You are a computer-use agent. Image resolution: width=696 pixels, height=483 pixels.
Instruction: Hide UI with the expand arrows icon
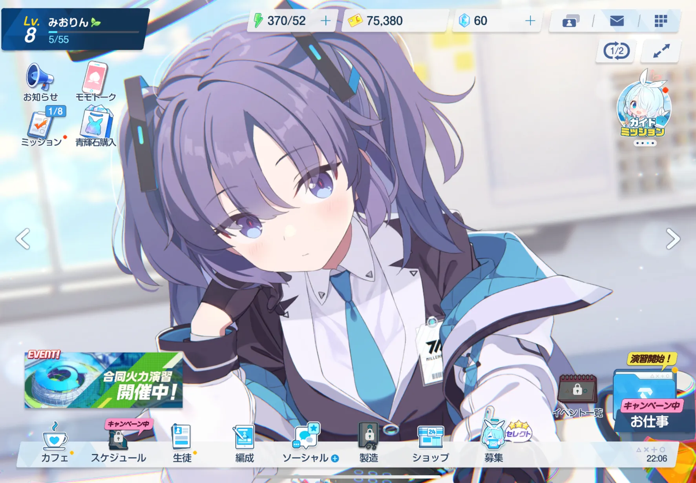(x=661, y=51)
